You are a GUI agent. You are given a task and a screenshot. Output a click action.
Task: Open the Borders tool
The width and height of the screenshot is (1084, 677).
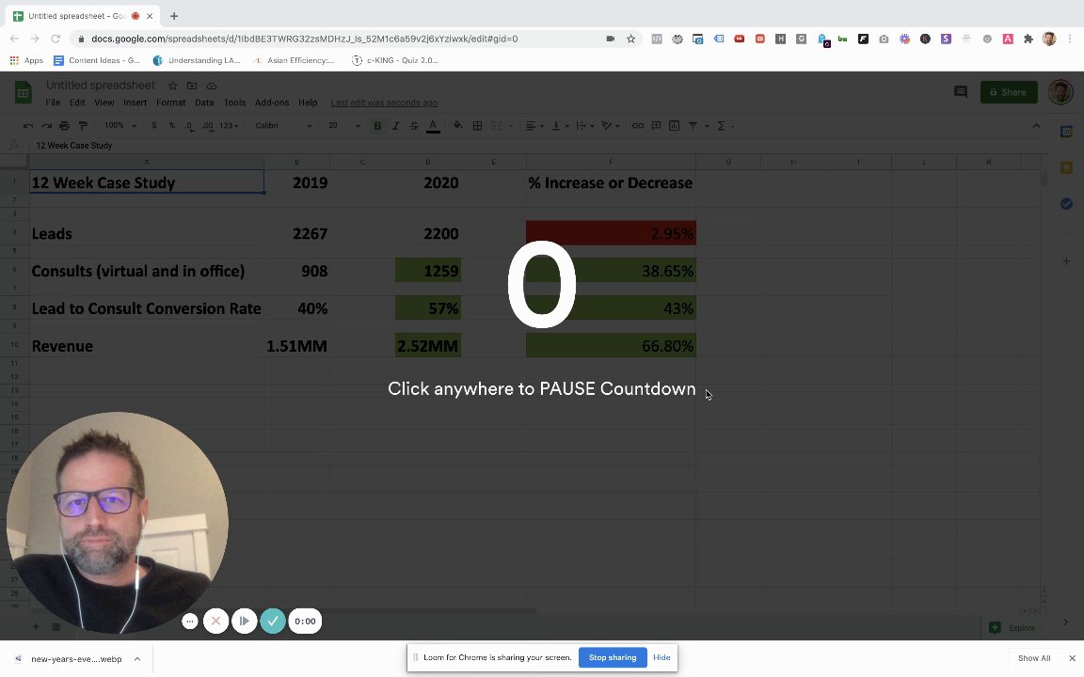click(477, 126)
